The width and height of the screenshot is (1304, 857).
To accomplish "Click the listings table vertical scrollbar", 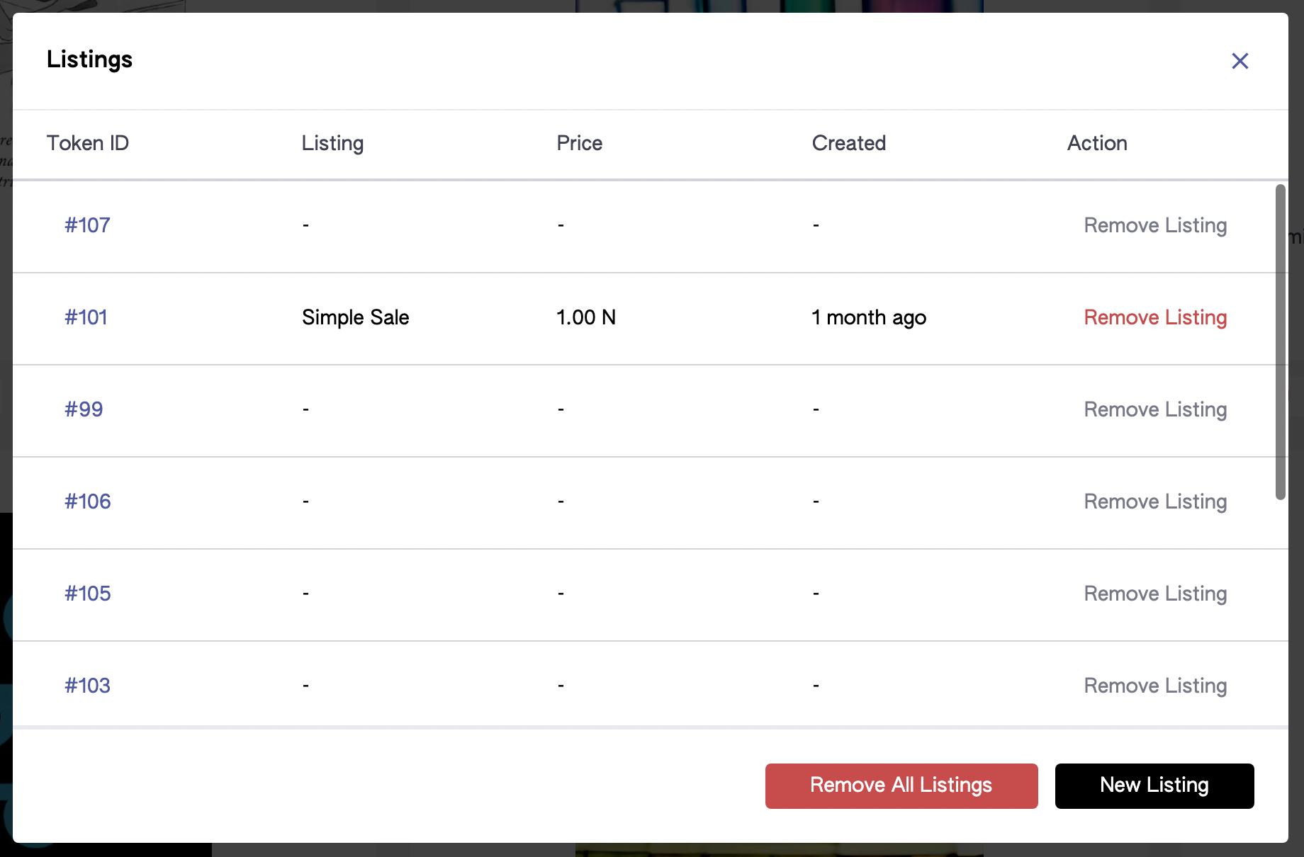I will [x=1280, y=342].
